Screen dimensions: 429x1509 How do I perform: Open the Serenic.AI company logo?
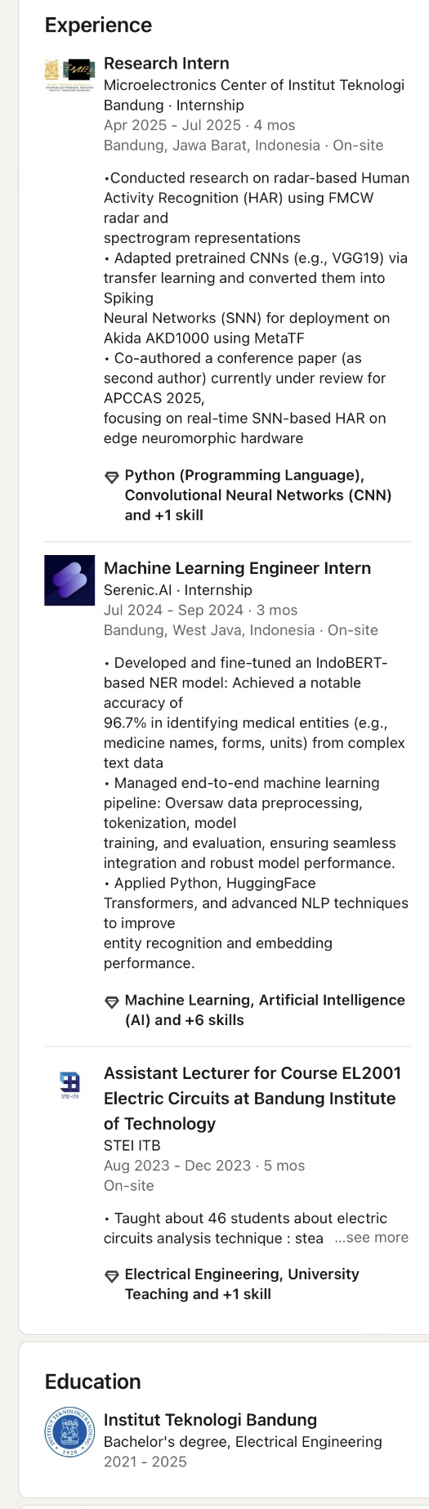pyautogui.click(x=69, y=580)
